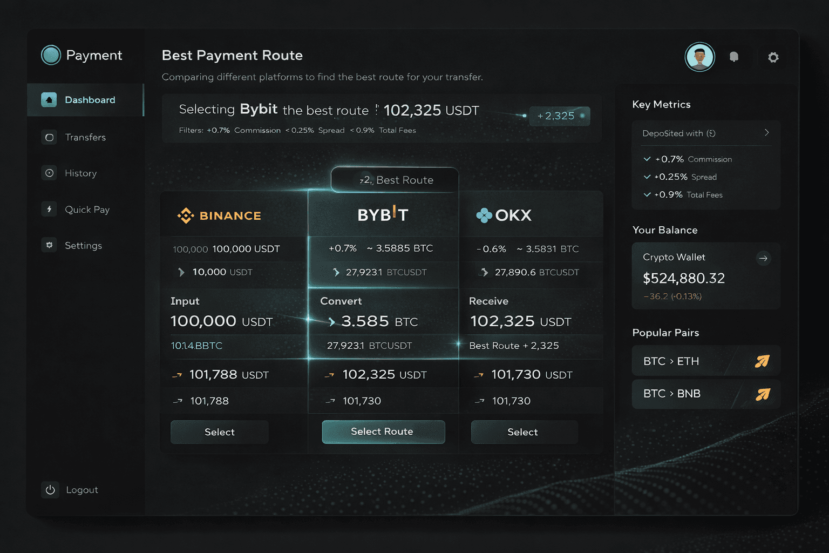The width and height of the screenshot is (829, 553).
Task: Click arrow icon next to 101,730 USDT in OKX column
Action: coord(479,375)
